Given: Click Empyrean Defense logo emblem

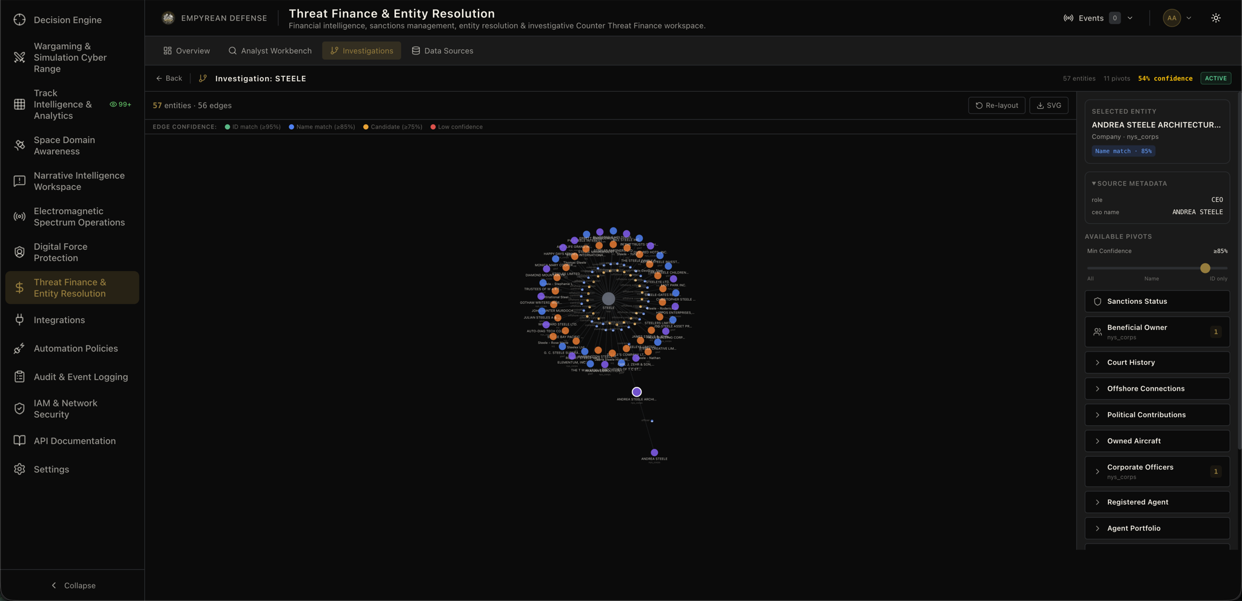Looking at the screenshot, I should [168, 18].
